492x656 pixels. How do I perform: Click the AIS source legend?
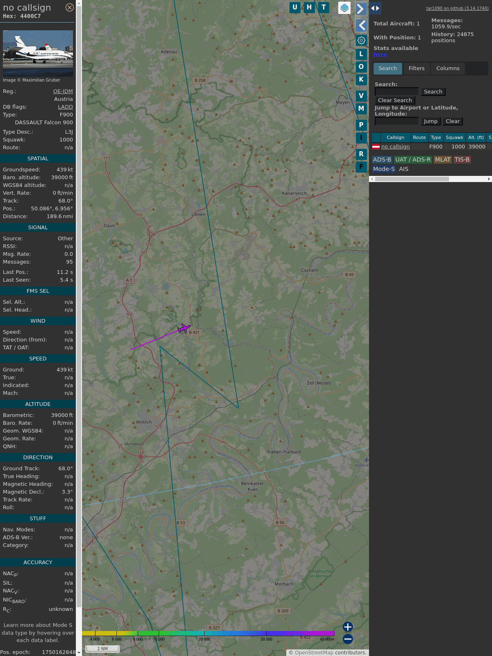point(403,169)
